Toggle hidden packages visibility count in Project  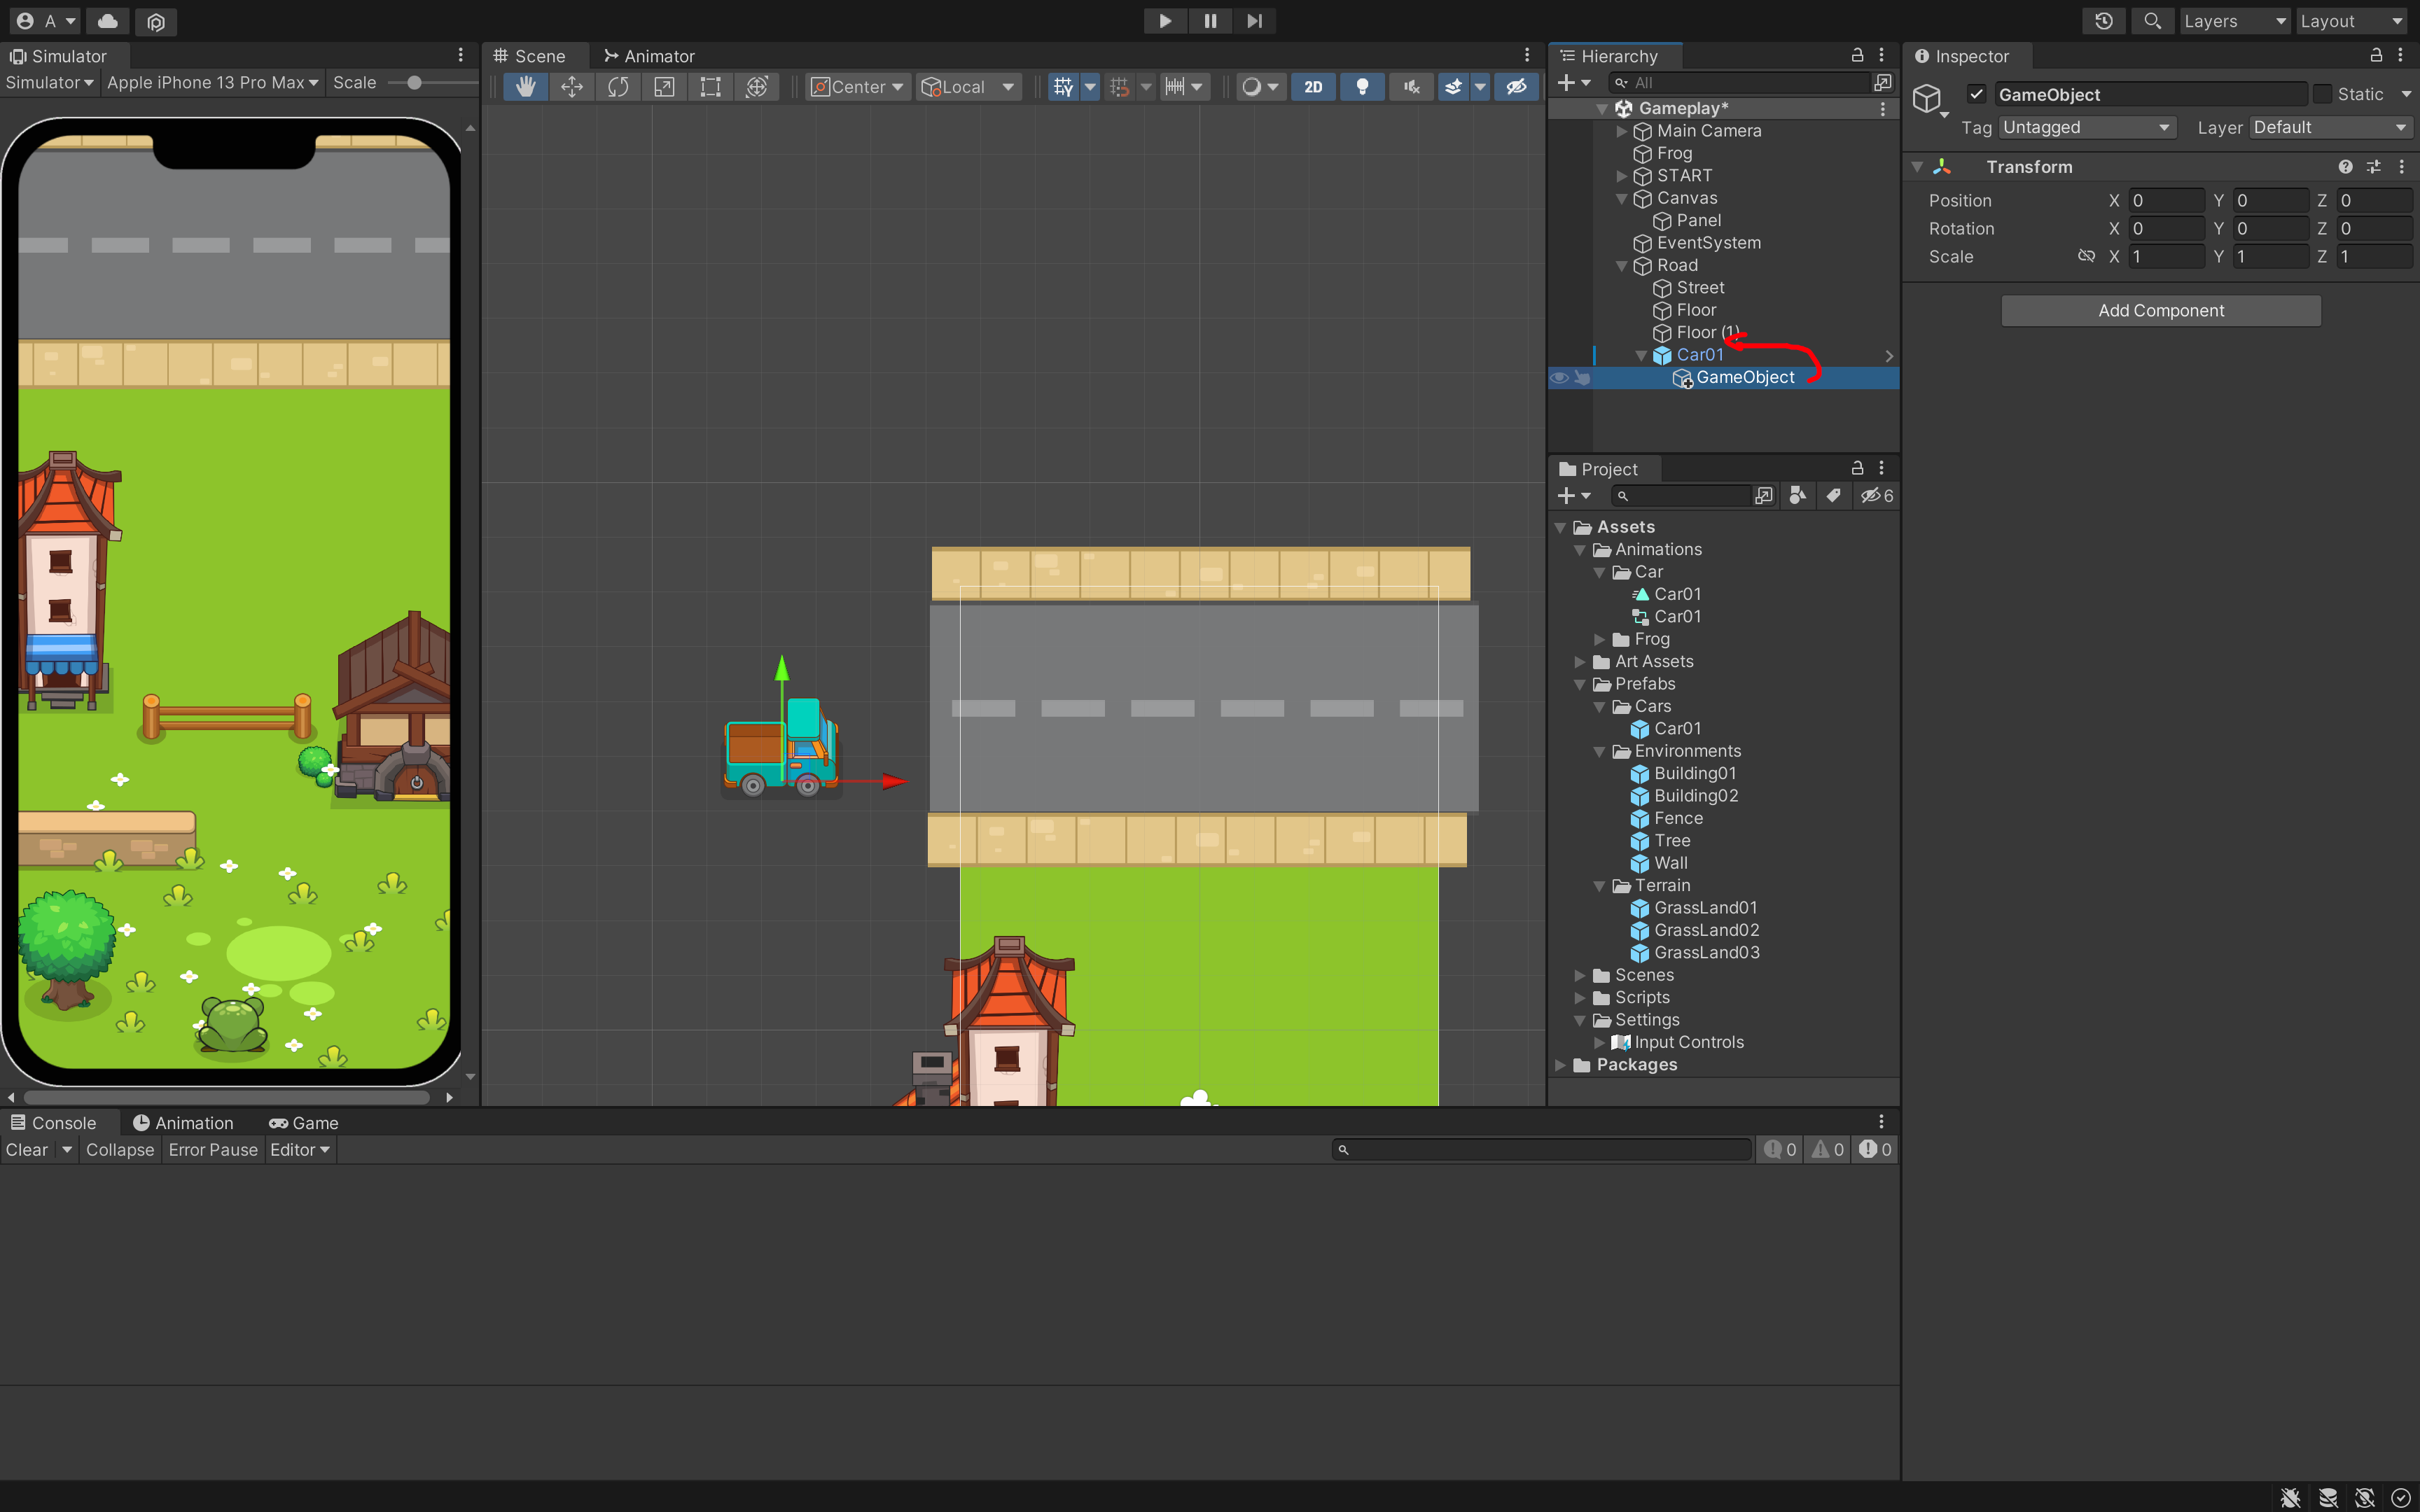[1877, 495]
